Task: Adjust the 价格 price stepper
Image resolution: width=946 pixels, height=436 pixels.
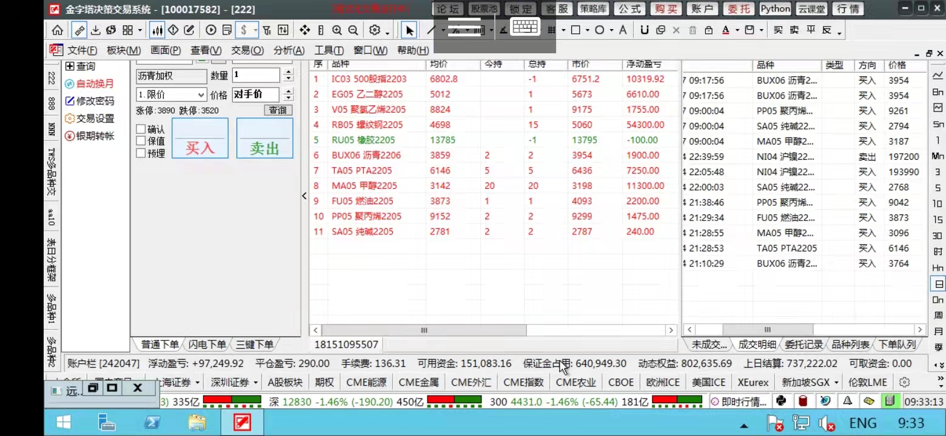Action: [288, 94]
